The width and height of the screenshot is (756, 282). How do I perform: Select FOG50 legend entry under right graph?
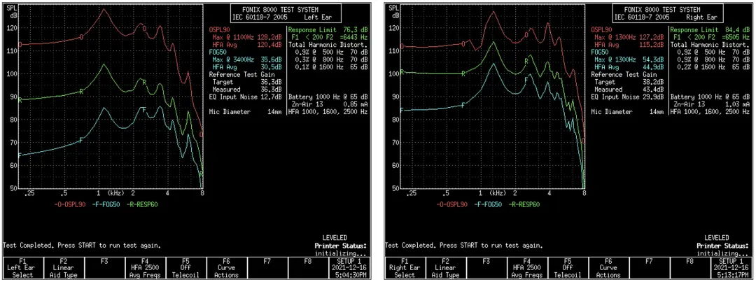(x=488, y=205)
